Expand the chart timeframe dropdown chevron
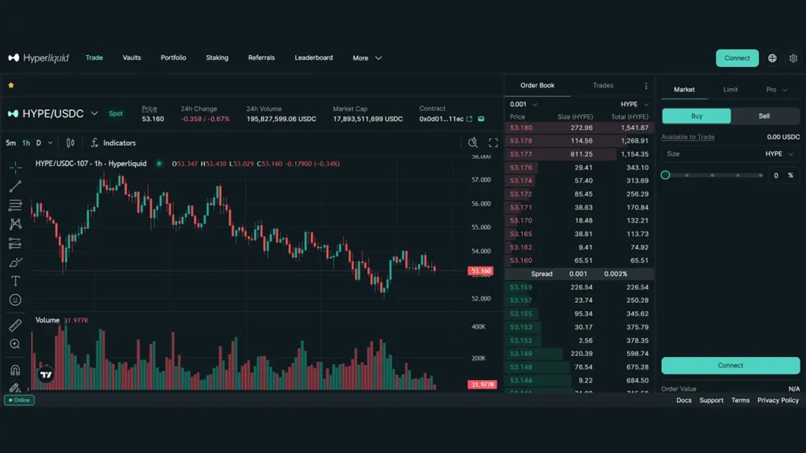 [50, 143]
